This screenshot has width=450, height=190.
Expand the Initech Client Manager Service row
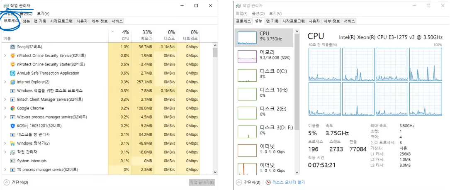click(x=5, y=100)
